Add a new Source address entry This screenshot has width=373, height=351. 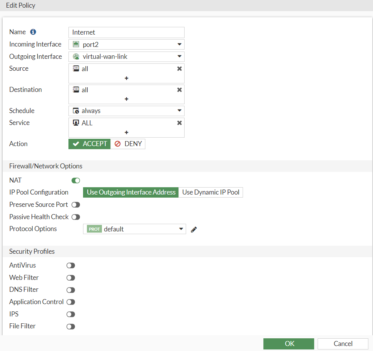click(127, 78)
